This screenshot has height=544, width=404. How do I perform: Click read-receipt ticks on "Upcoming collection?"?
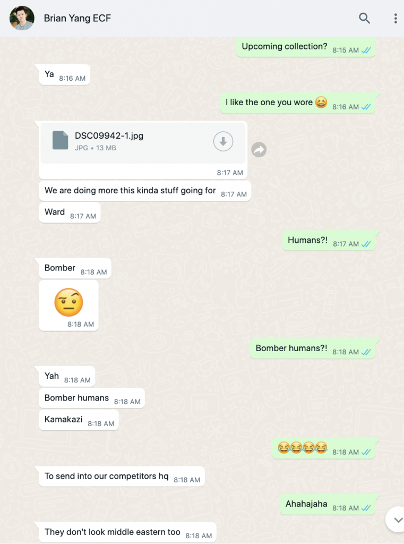(x=366, y=50)
